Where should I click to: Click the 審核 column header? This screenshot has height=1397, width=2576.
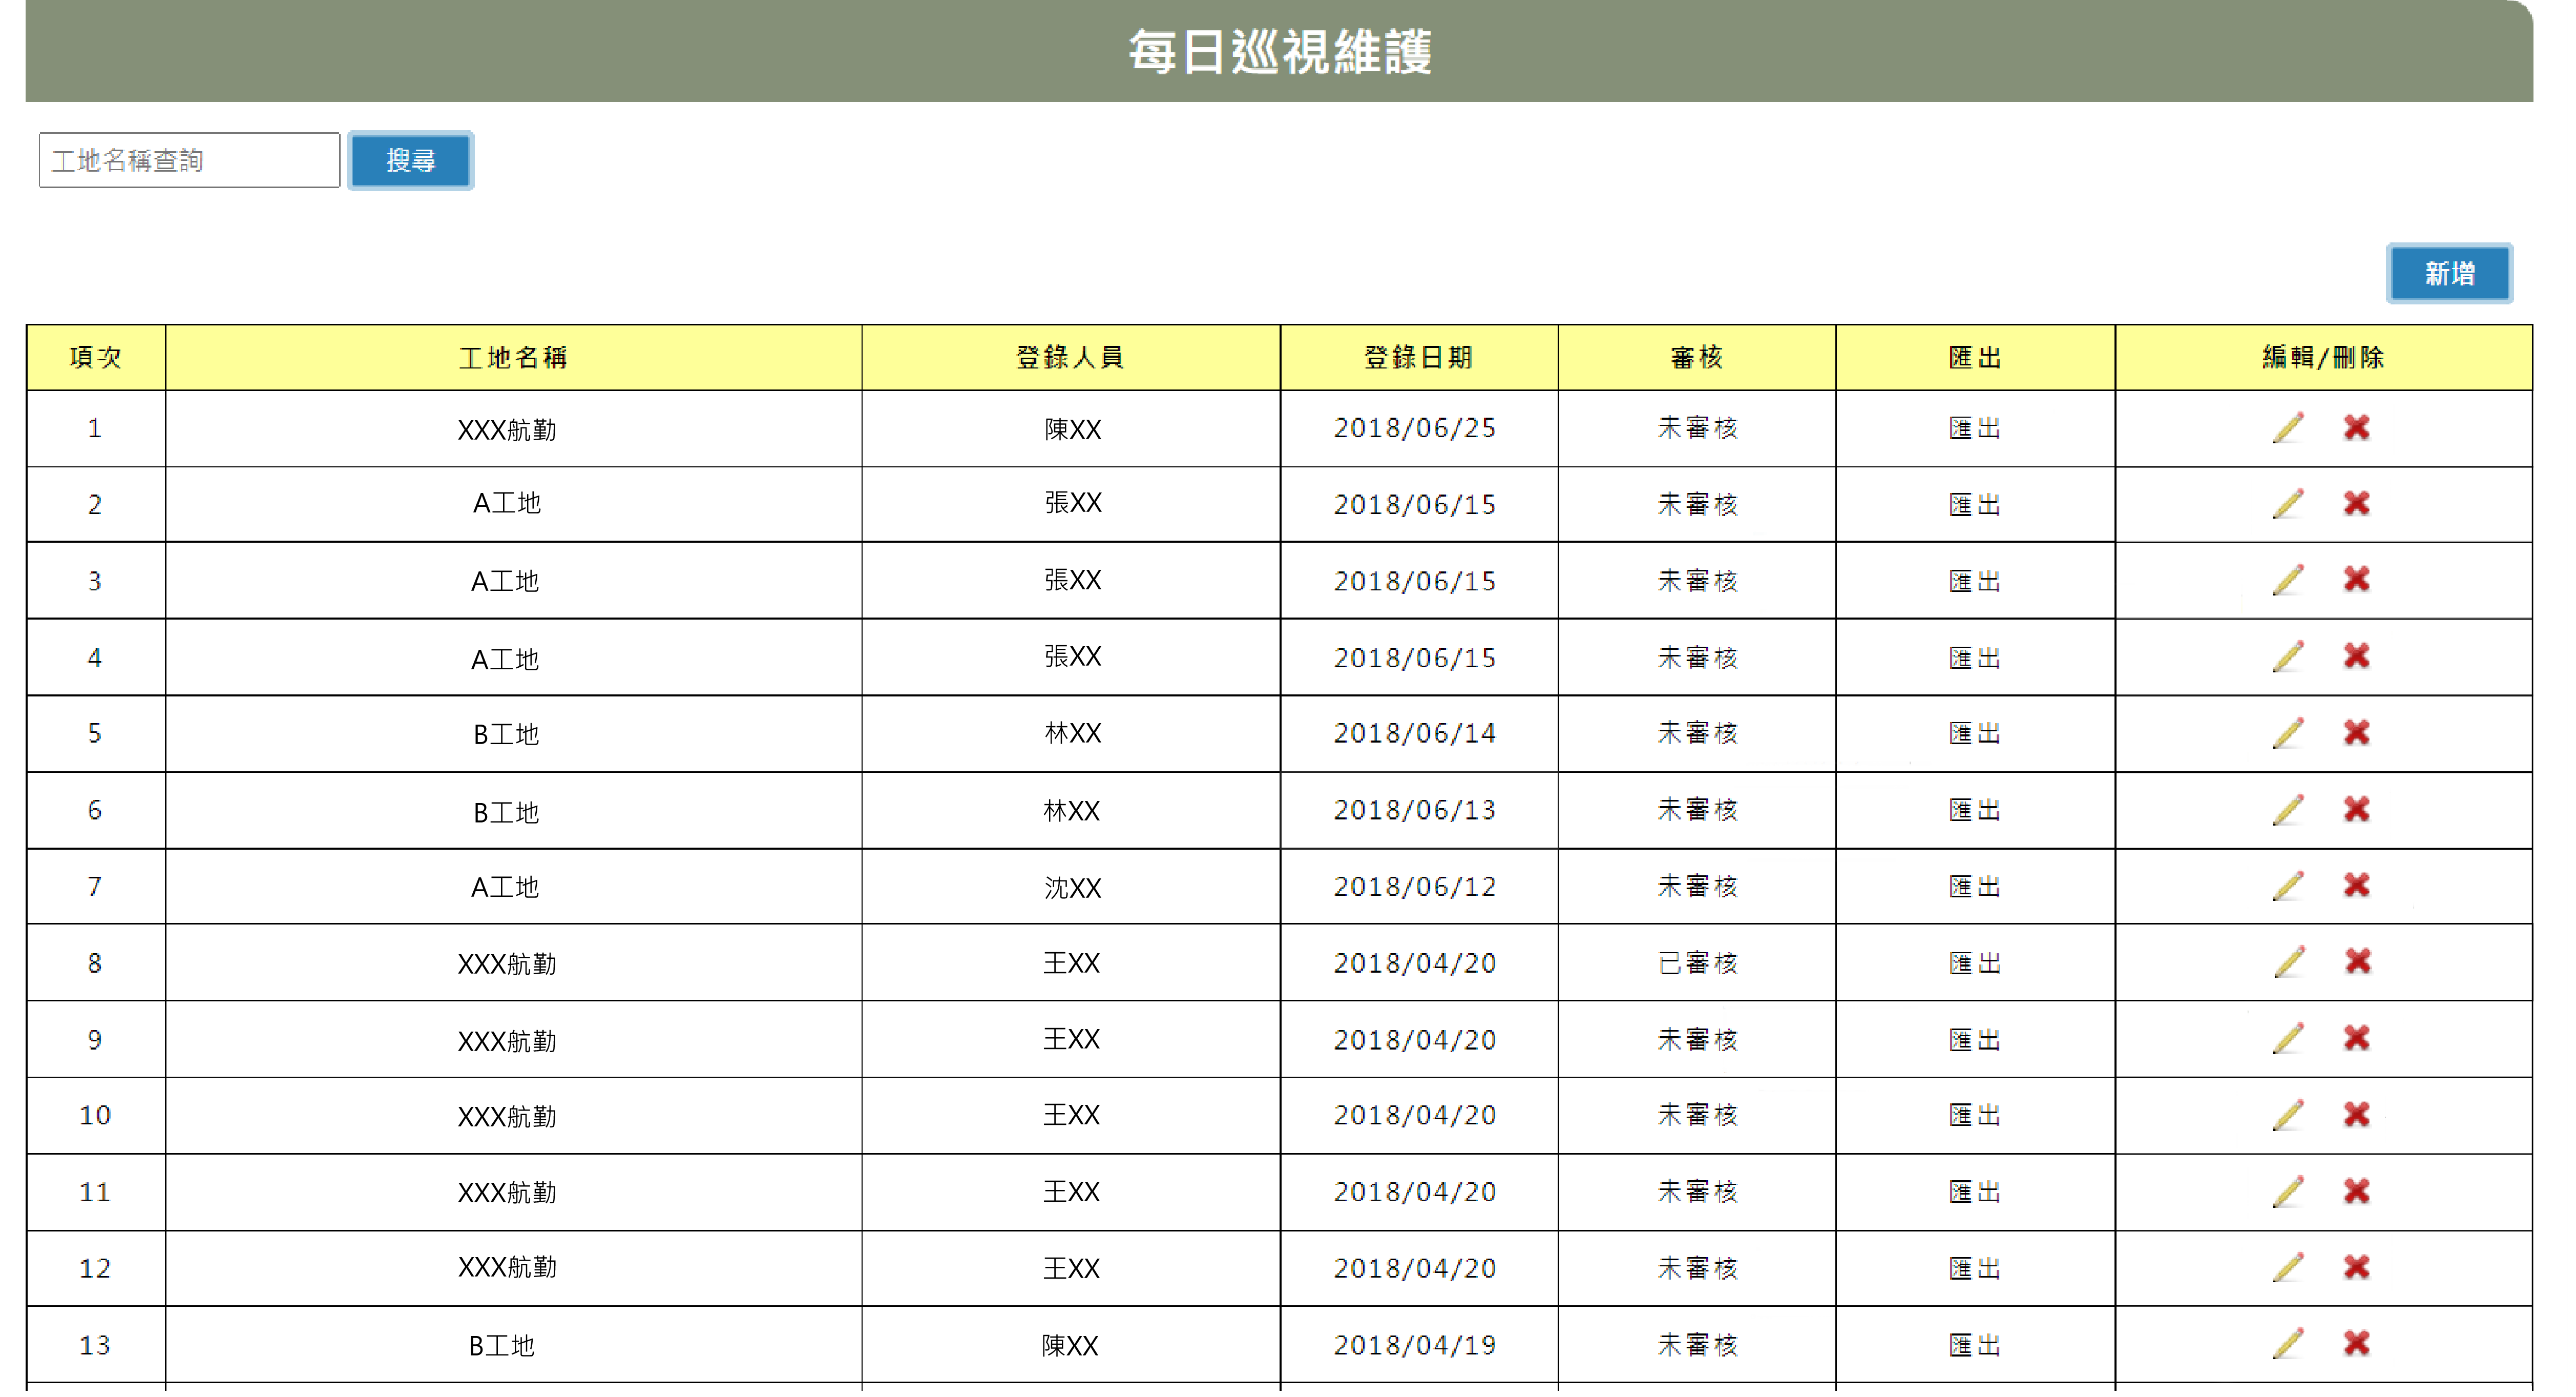pyautogui.click(x=1696, y=357)
